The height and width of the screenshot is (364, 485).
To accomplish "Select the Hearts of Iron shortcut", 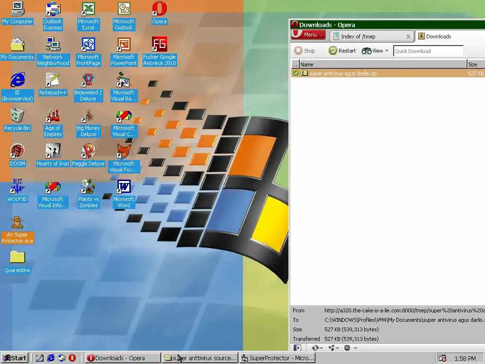I will tap(53, 155).
